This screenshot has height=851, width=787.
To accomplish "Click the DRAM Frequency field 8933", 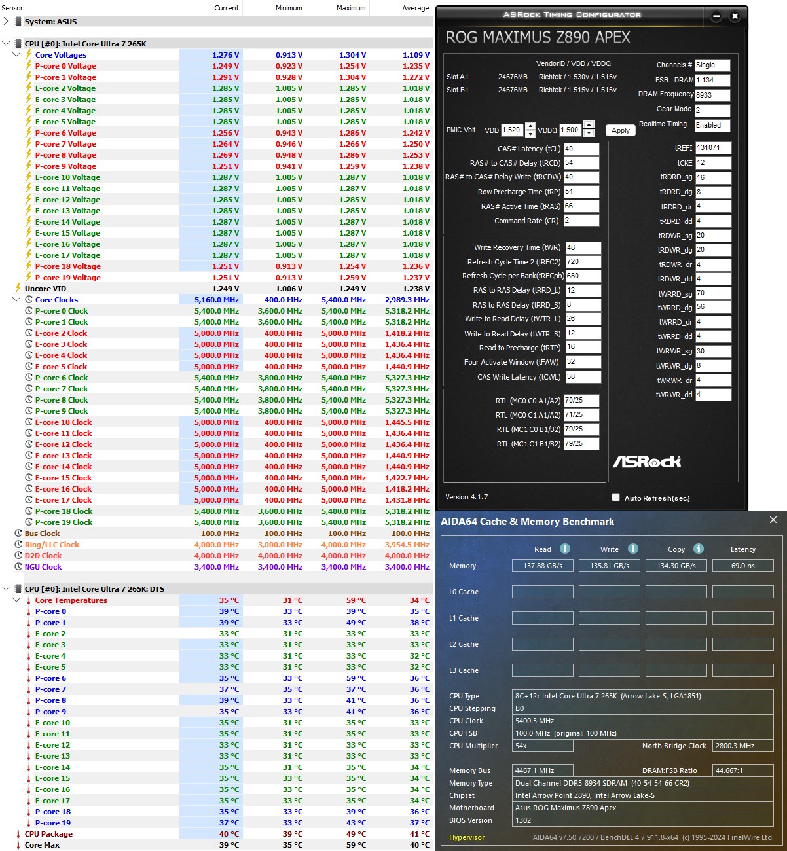I will [712, 95].
